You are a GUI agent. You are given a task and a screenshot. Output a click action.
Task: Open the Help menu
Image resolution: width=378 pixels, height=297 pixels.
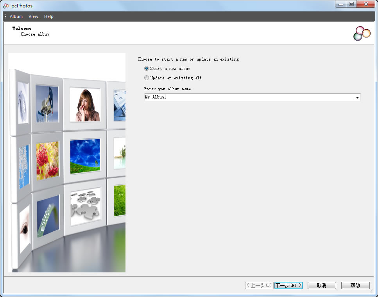pyautogui.click(x=48, y=16)
